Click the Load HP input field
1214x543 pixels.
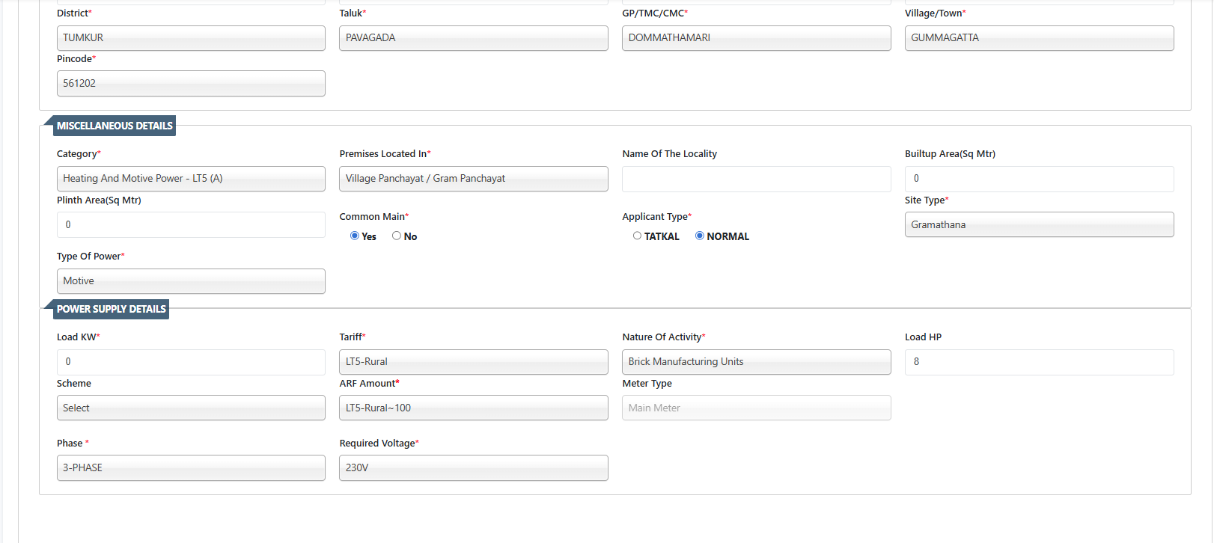(1039, 362)
